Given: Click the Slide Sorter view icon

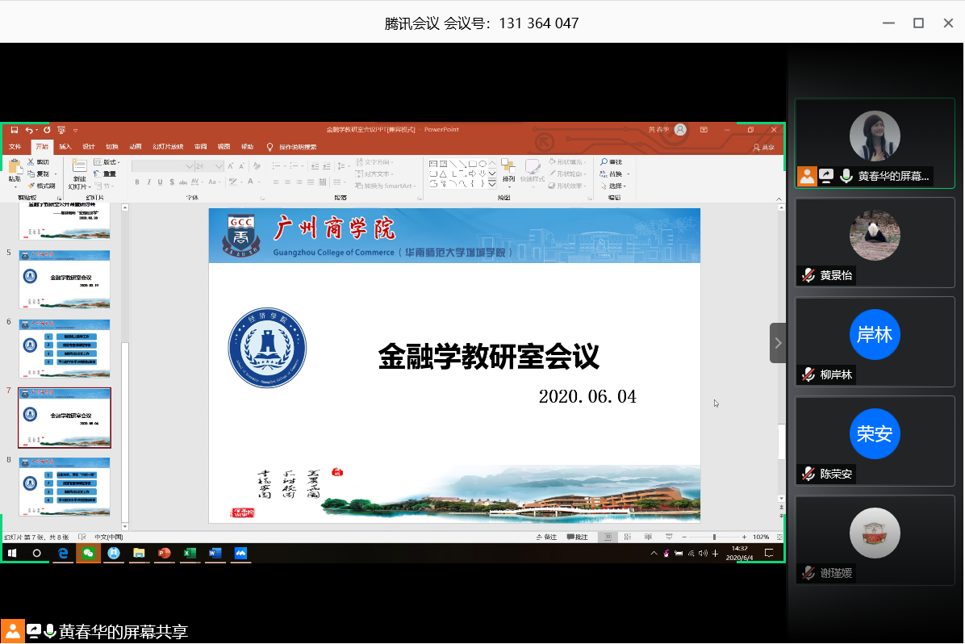Looking at the screenshot, I should [627, 535].
